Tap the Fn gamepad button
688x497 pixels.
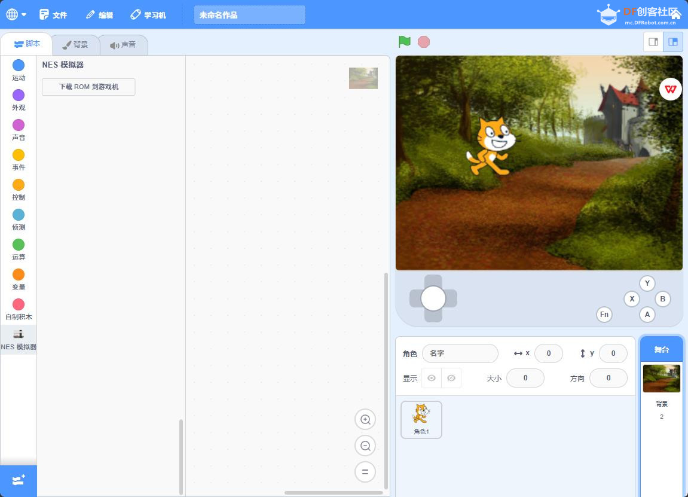pos(604,315)
